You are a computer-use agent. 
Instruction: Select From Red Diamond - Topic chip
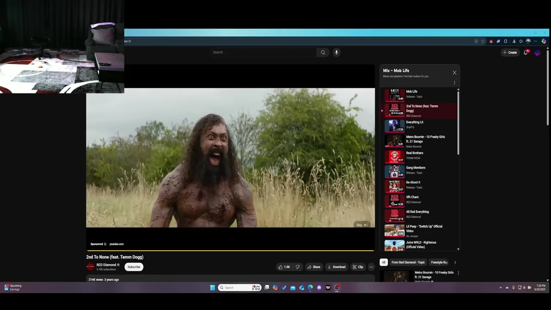[408, 262]
